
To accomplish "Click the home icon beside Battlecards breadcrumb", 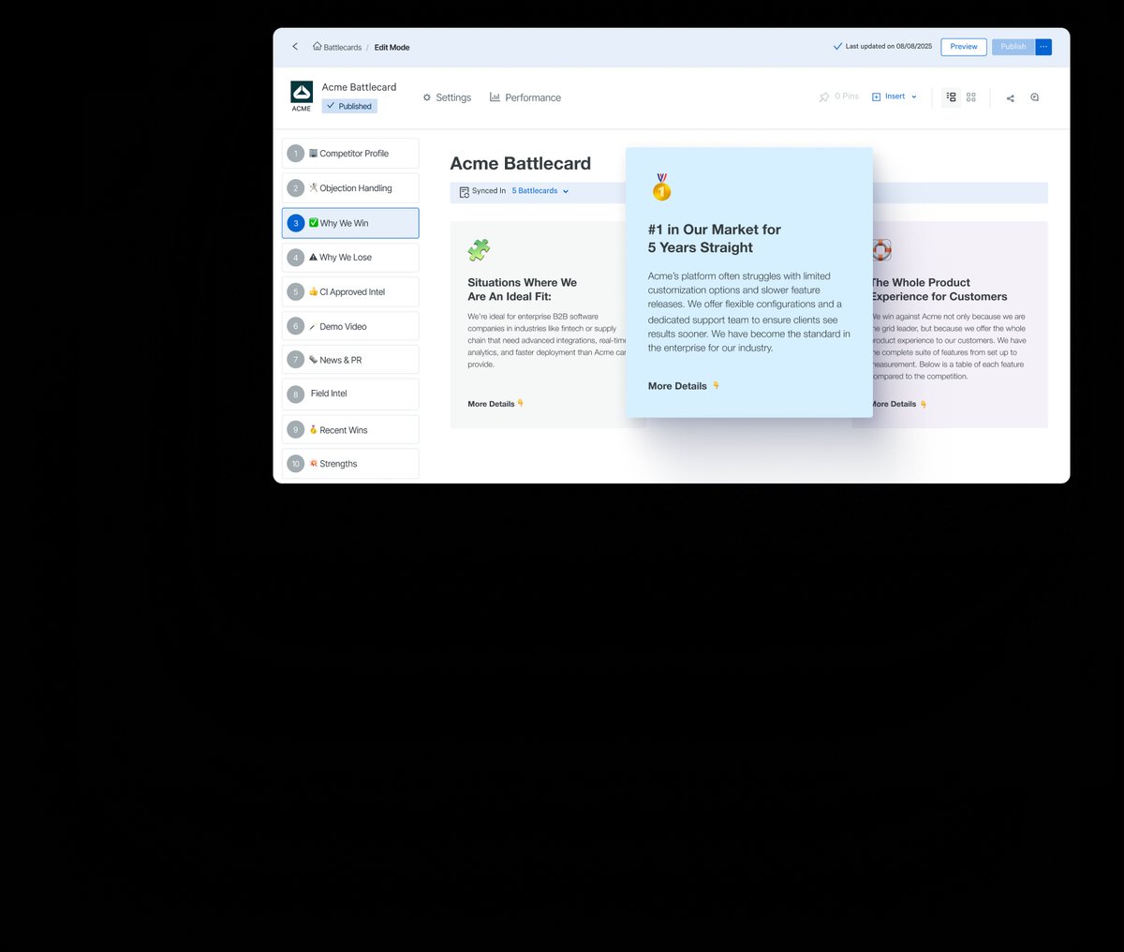I will pyautogui.click(x=316, y=46).
